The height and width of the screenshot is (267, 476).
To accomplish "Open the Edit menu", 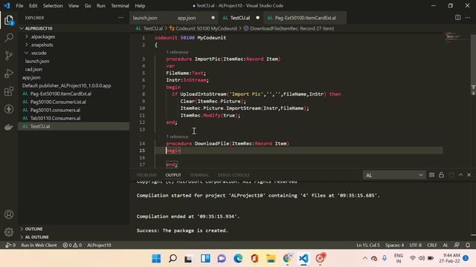I will [x=33, y=6].
